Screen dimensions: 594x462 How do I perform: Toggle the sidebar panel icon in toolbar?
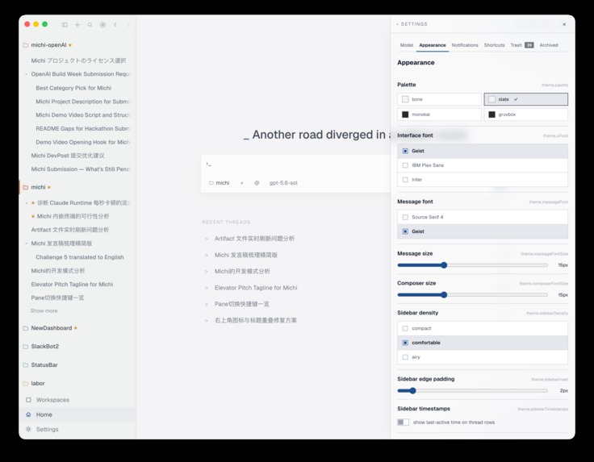65,25
